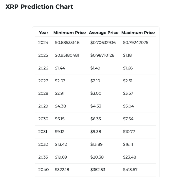
Task: Select the Minimum Price column header
Action: click(x=70, y=33)
